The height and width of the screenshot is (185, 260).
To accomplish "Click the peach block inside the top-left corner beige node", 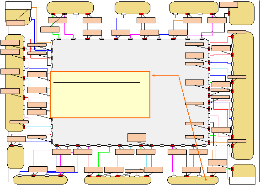I will 16,23.
